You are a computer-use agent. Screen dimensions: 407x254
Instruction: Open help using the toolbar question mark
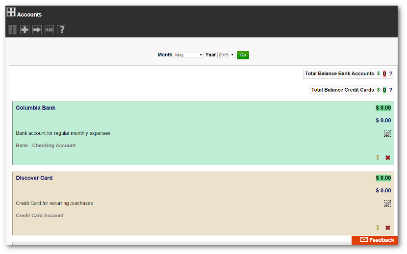tap(61, 30)
